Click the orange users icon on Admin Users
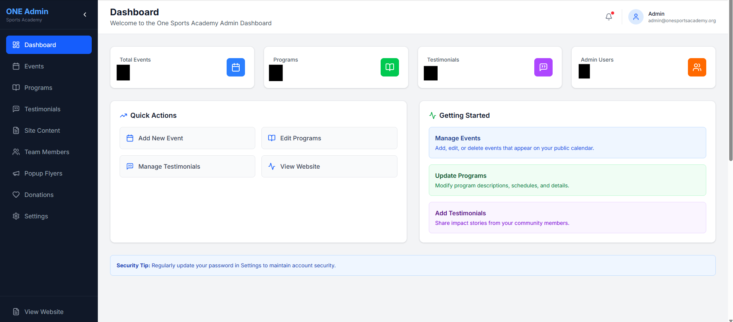The width and height of the screenshot is (733, 322). 697,67
